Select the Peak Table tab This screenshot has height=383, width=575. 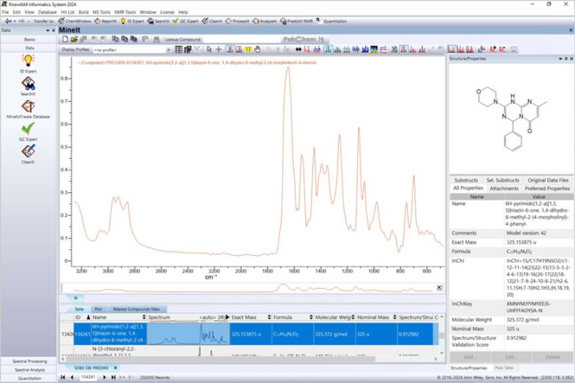(x=505, y=367)
